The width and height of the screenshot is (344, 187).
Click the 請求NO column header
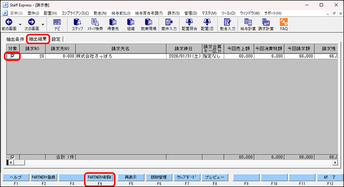click(32, 49)
